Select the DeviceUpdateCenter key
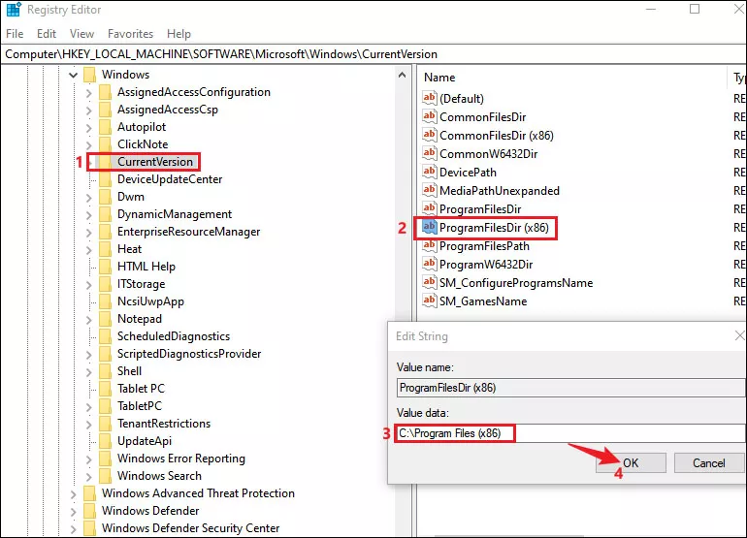The height and width of the screenshot is (538, 747). [x=170, y=179]
